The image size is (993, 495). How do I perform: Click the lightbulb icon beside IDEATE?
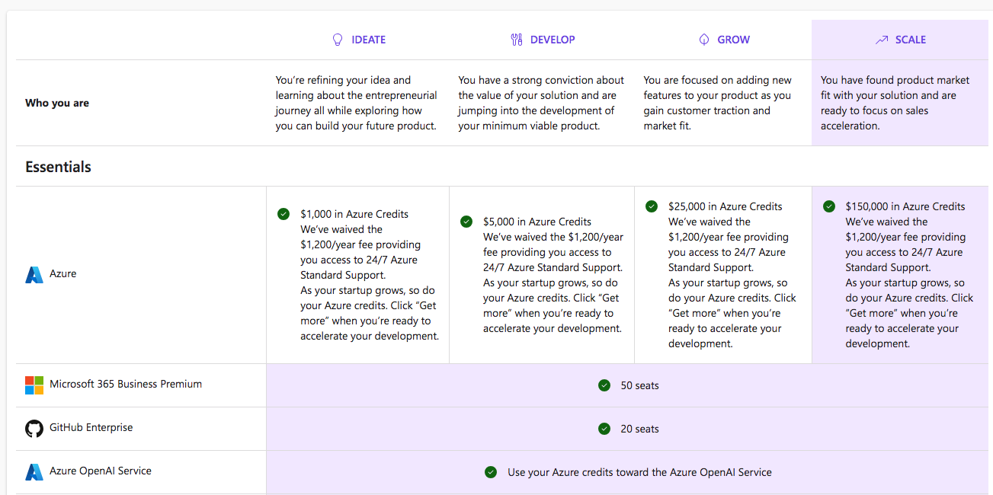(x=338, y=40)
